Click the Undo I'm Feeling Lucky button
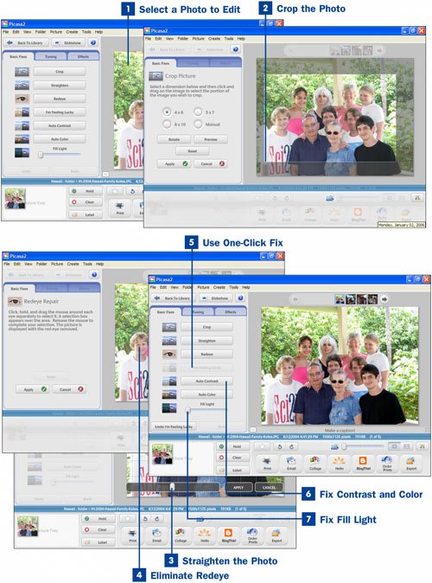 point(174,426)
